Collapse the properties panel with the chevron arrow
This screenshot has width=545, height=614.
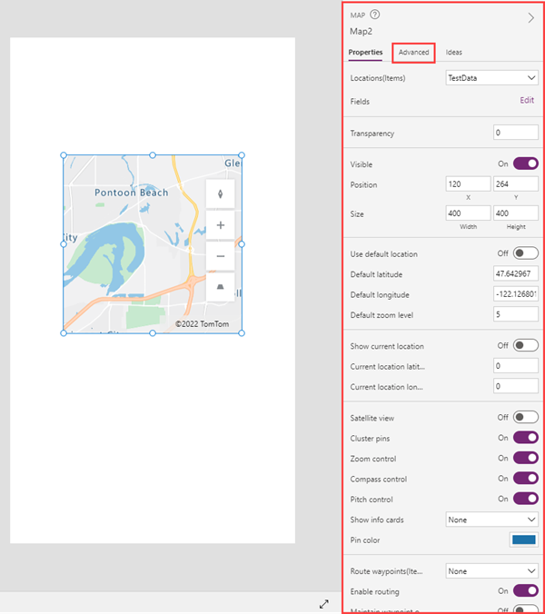tap(530, 17)
